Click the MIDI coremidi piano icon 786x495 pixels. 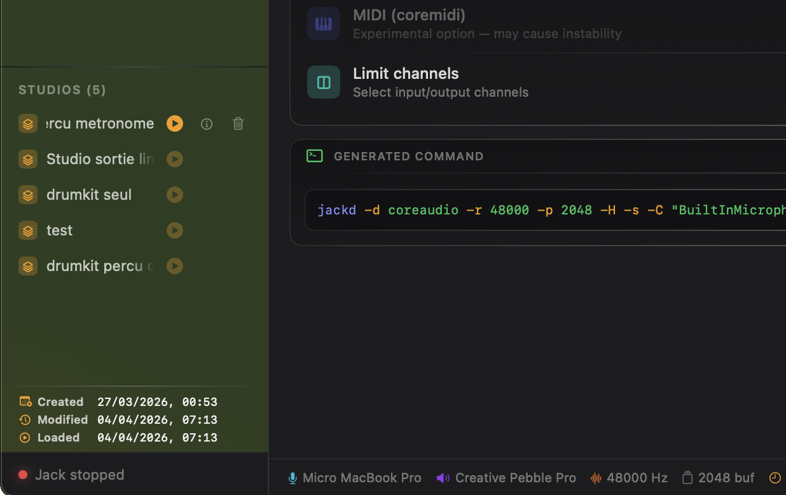point(324,24)
